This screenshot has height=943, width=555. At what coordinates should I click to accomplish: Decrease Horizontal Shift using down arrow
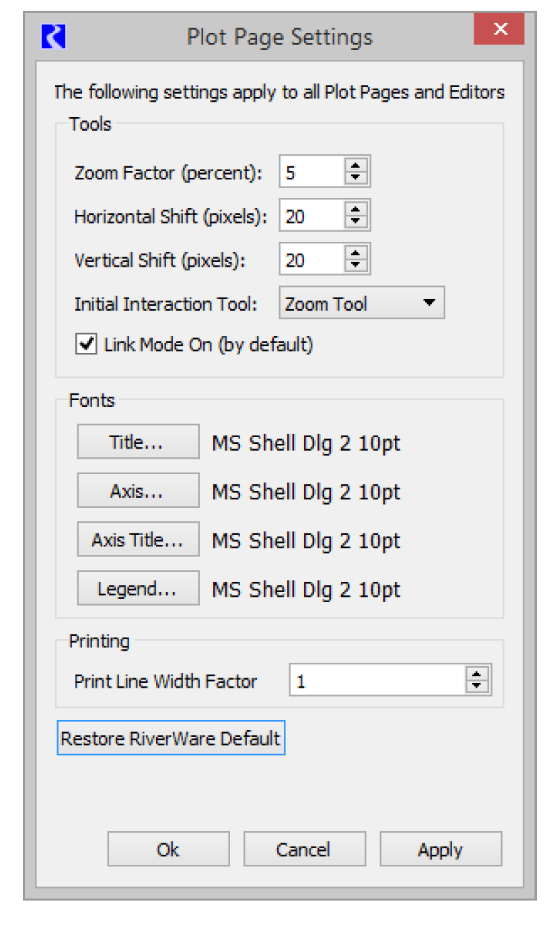pyautogui.click(x=356, y=222)
